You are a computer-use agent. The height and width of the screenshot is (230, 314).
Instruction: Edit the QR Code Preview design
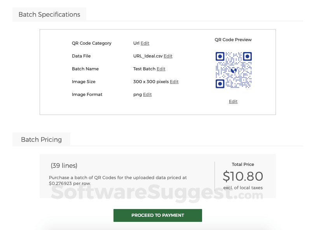coord(233,101)
